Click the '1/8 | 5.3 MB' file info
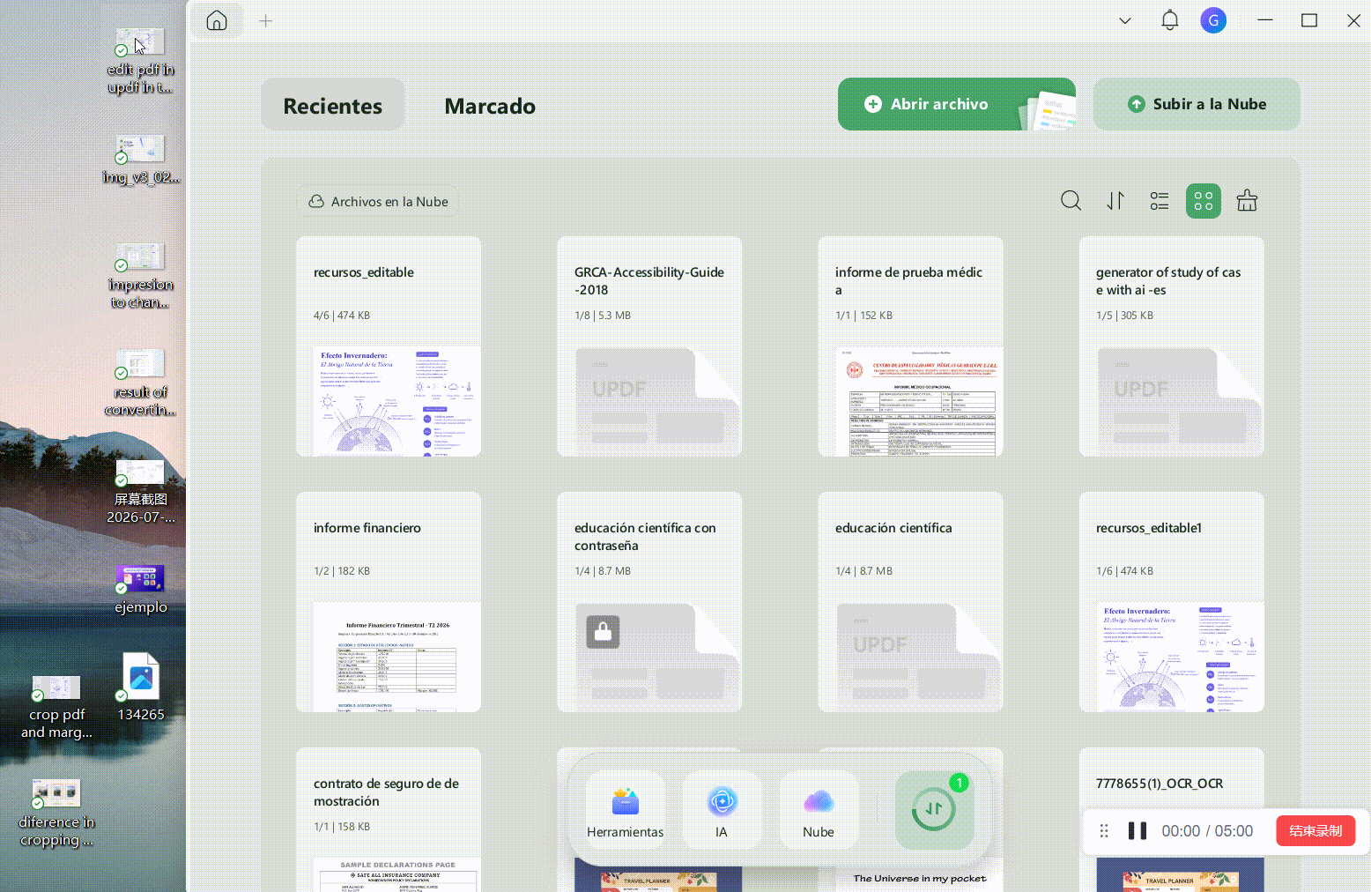 point(603,316)
